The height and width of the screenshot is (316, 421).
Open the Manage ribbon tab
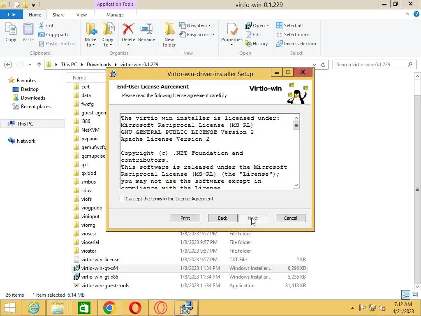pyautogui.click(x=115, y=15)
